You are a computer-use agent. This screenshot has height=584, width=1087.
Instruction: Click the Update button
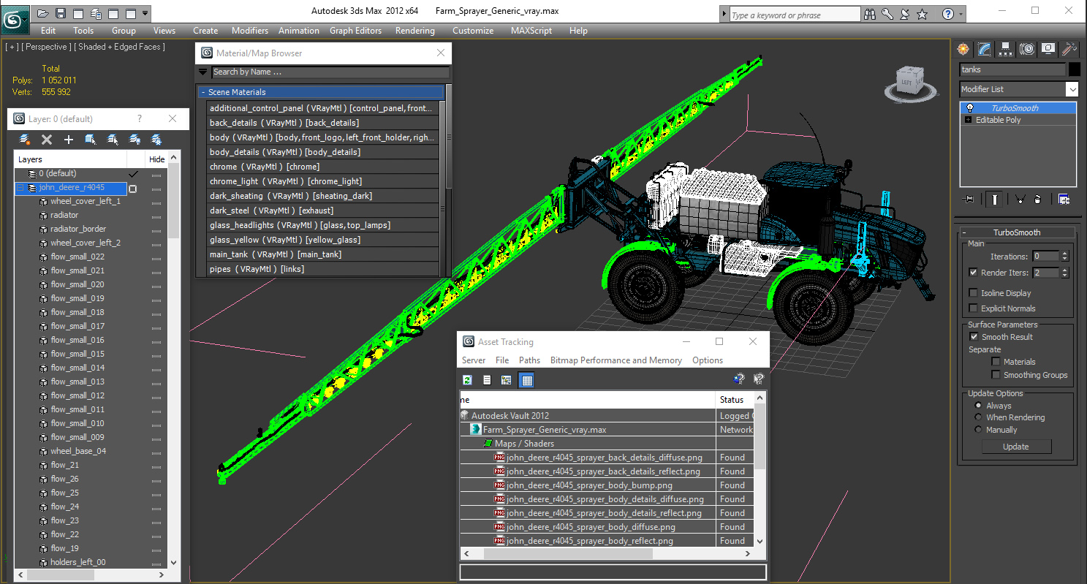click(x=1015, y=447)
